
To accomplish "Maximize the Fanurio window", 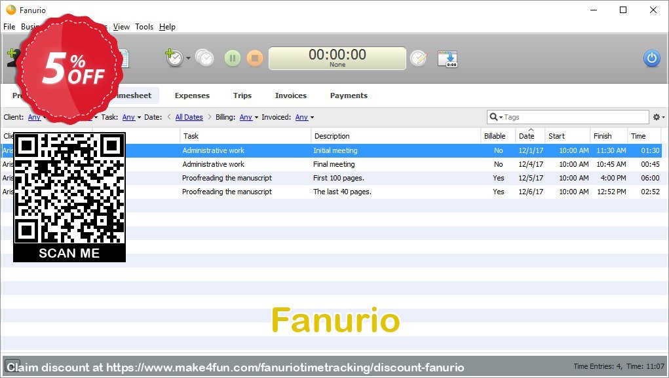I will pos(623,10).
